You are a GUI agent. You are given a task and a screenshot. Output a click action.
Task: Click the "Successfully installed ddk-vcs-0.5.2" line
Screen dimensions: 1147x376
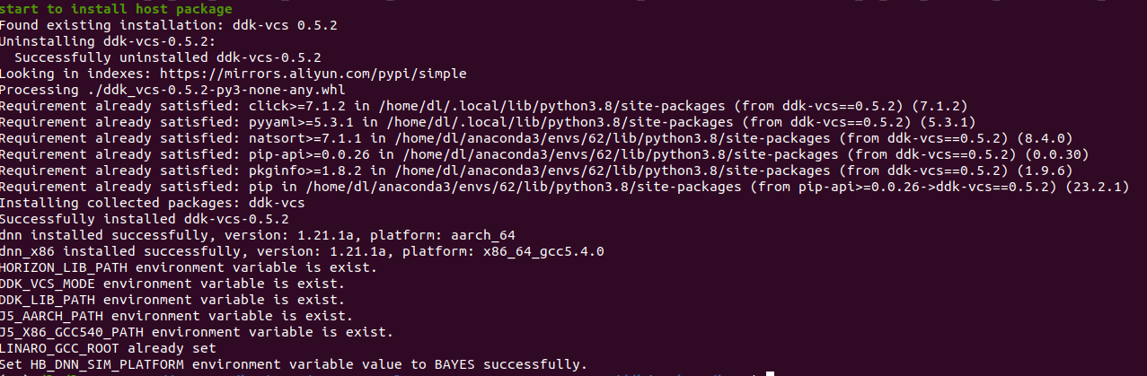click(x=145, y=219)
